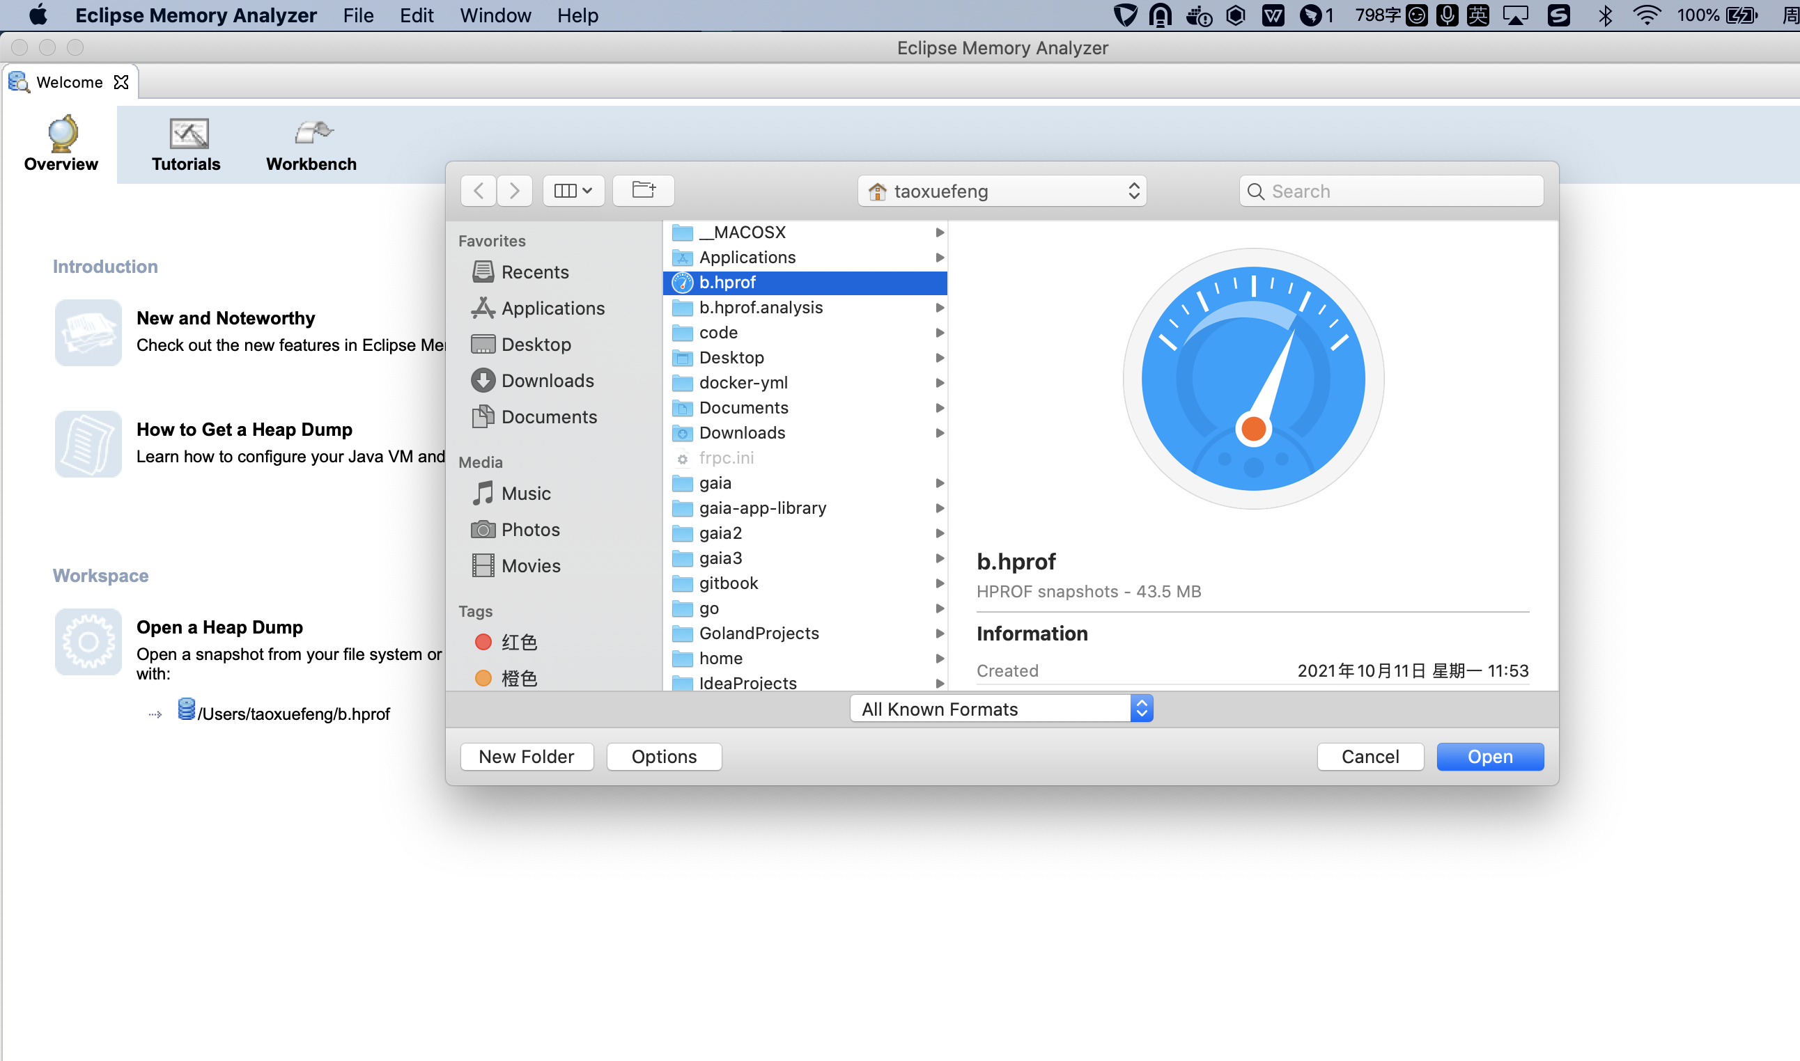Viewport: 1800px width, 1061px height.
Task: Click the Options button
Action: tap(664, 757)
